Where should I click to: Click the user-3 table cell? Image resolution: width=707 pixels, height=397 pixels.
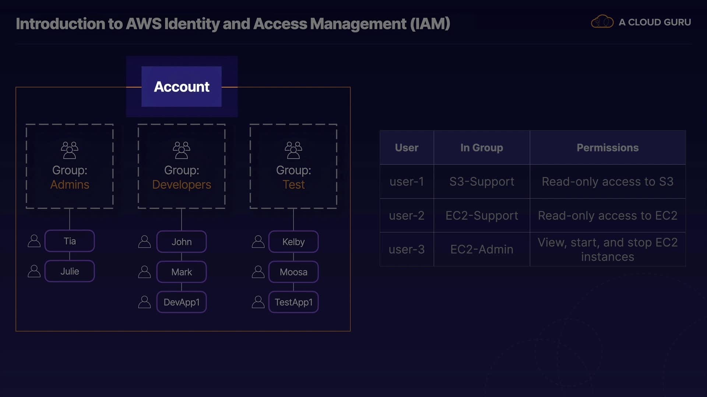(407, 249)
